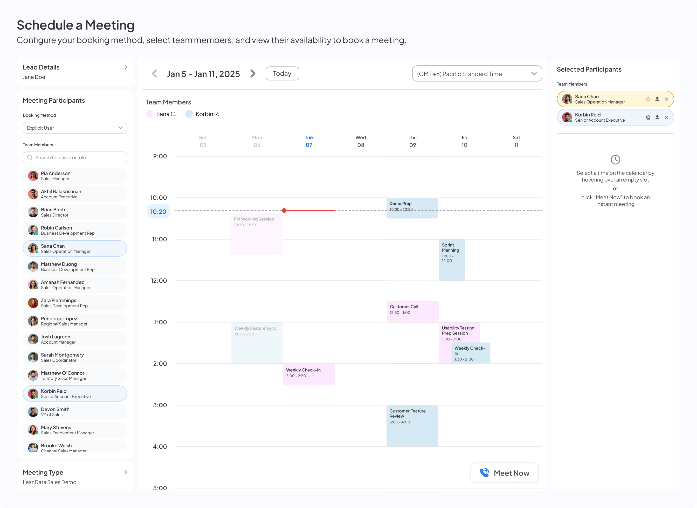Click the person icon on Sana Chan's card

click(x=657, y=99)
